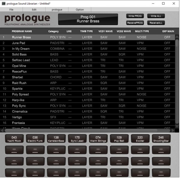This screenshot has width=180, height=178.
Task: Click the NOISE multi type of Poly Sync
Action: [x=142, y=106]
